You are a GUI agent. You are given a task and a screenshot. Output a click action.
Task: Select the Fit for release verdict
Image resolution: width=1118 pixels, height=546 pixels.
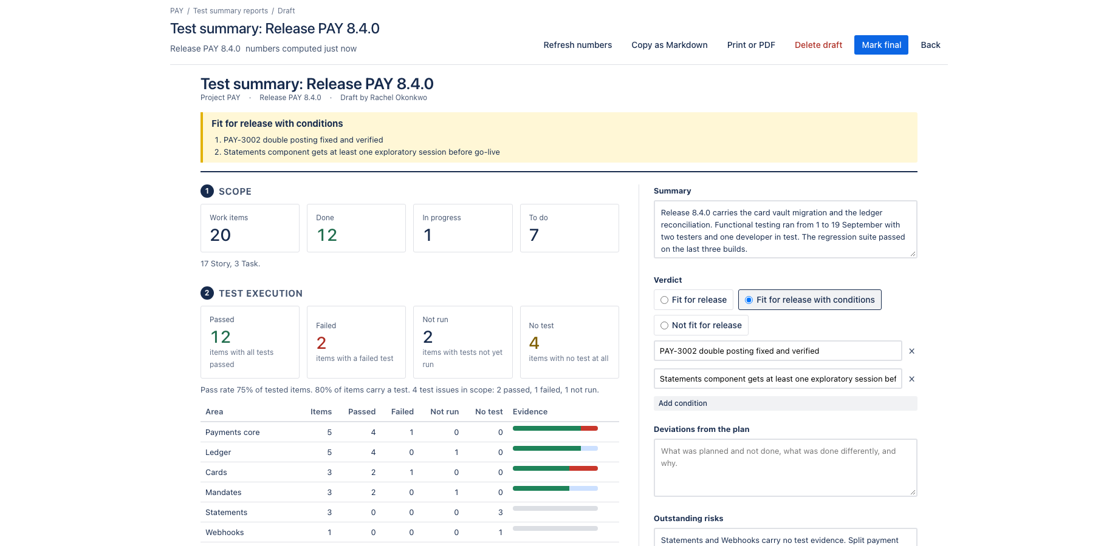(x=693, y=300)
